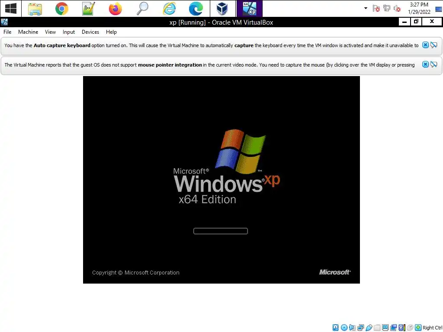This screenshot has height=332, width=443.
Task: Open the Input menu
Action: coord(69,32)
